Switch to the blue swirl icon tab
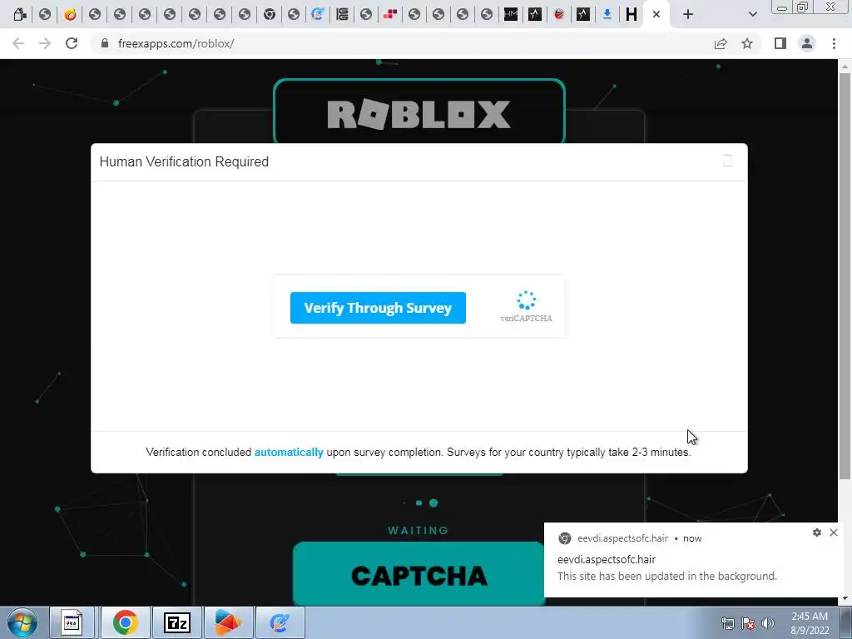The height and width of the screenshot is (639, 852). pos(318,14)
